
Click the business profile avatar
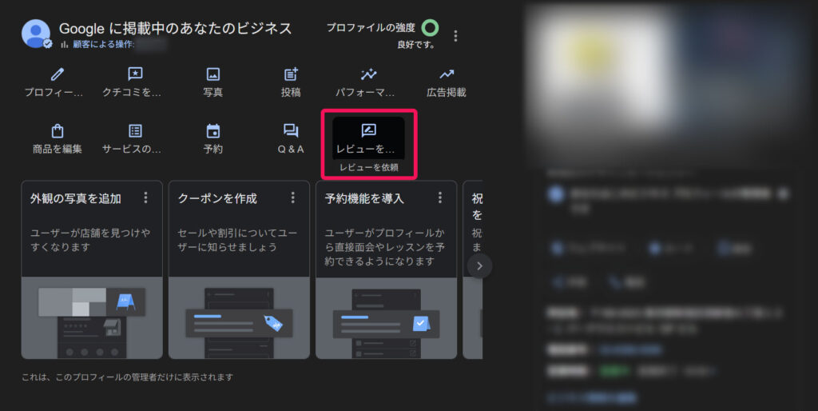(x=36, y=34)
